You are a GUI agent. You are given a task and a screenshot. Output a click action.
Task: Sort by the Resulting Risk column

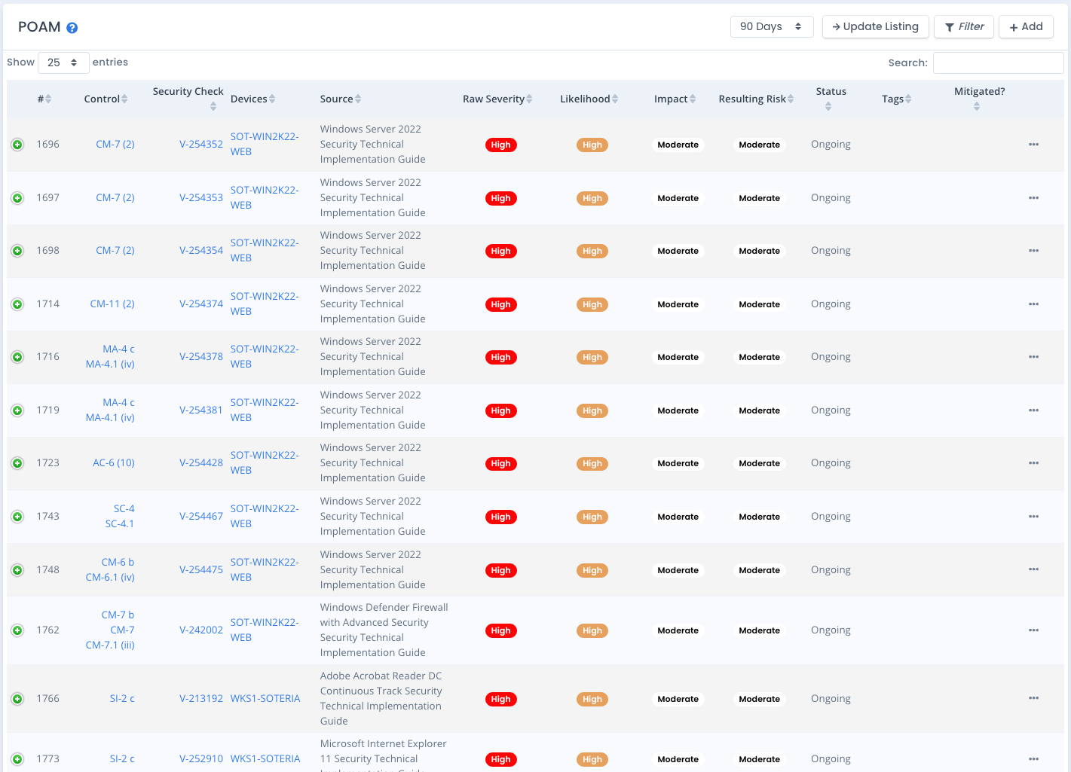point(756,99)
